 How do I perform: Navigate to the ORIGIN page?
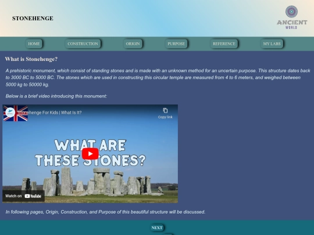pos(133,44)
